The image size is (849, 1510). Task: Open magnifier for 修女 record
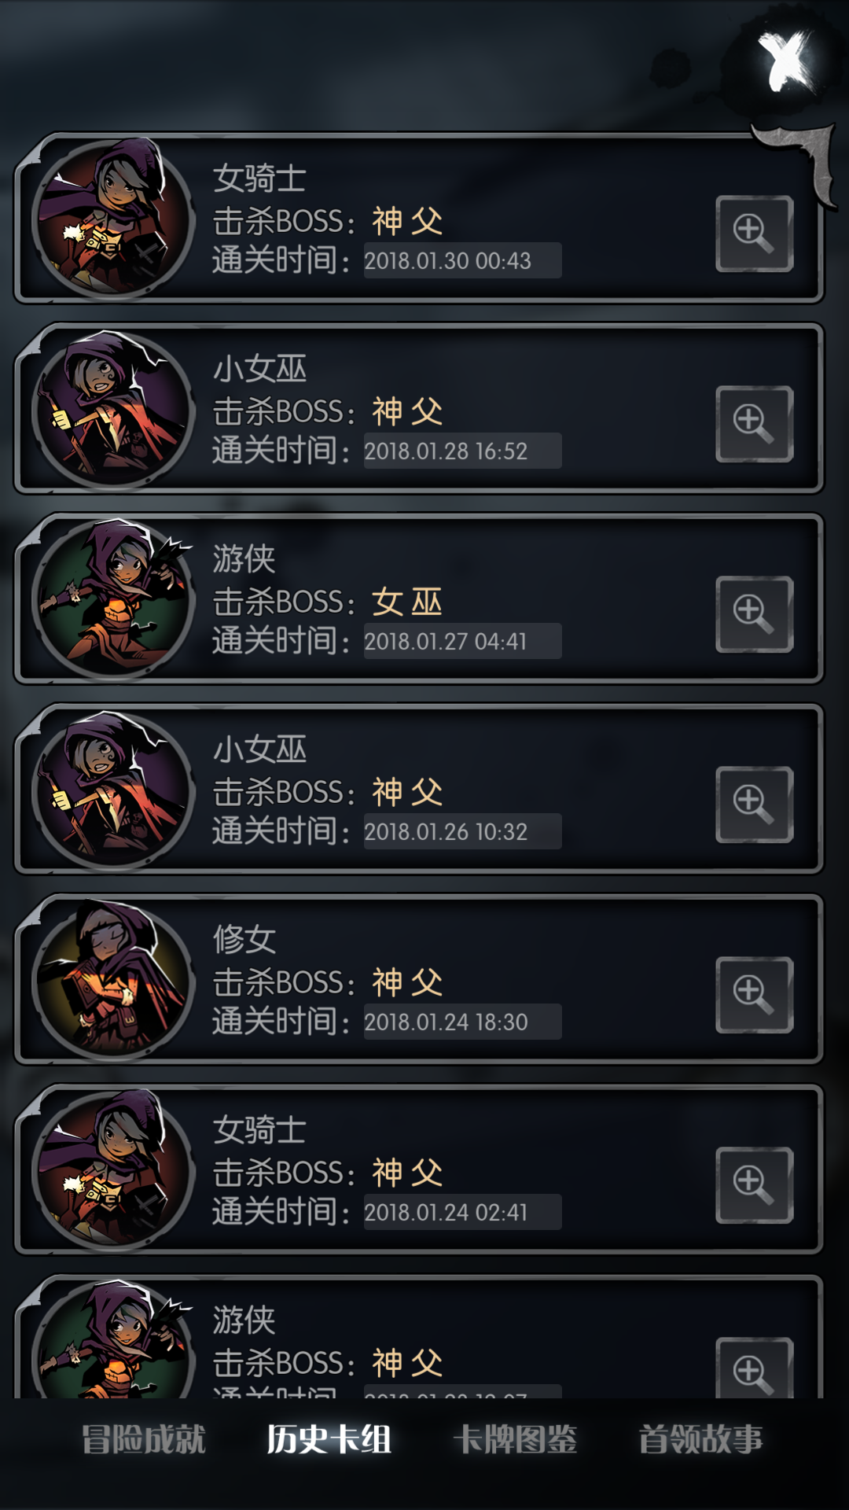[x=754, y=995]
